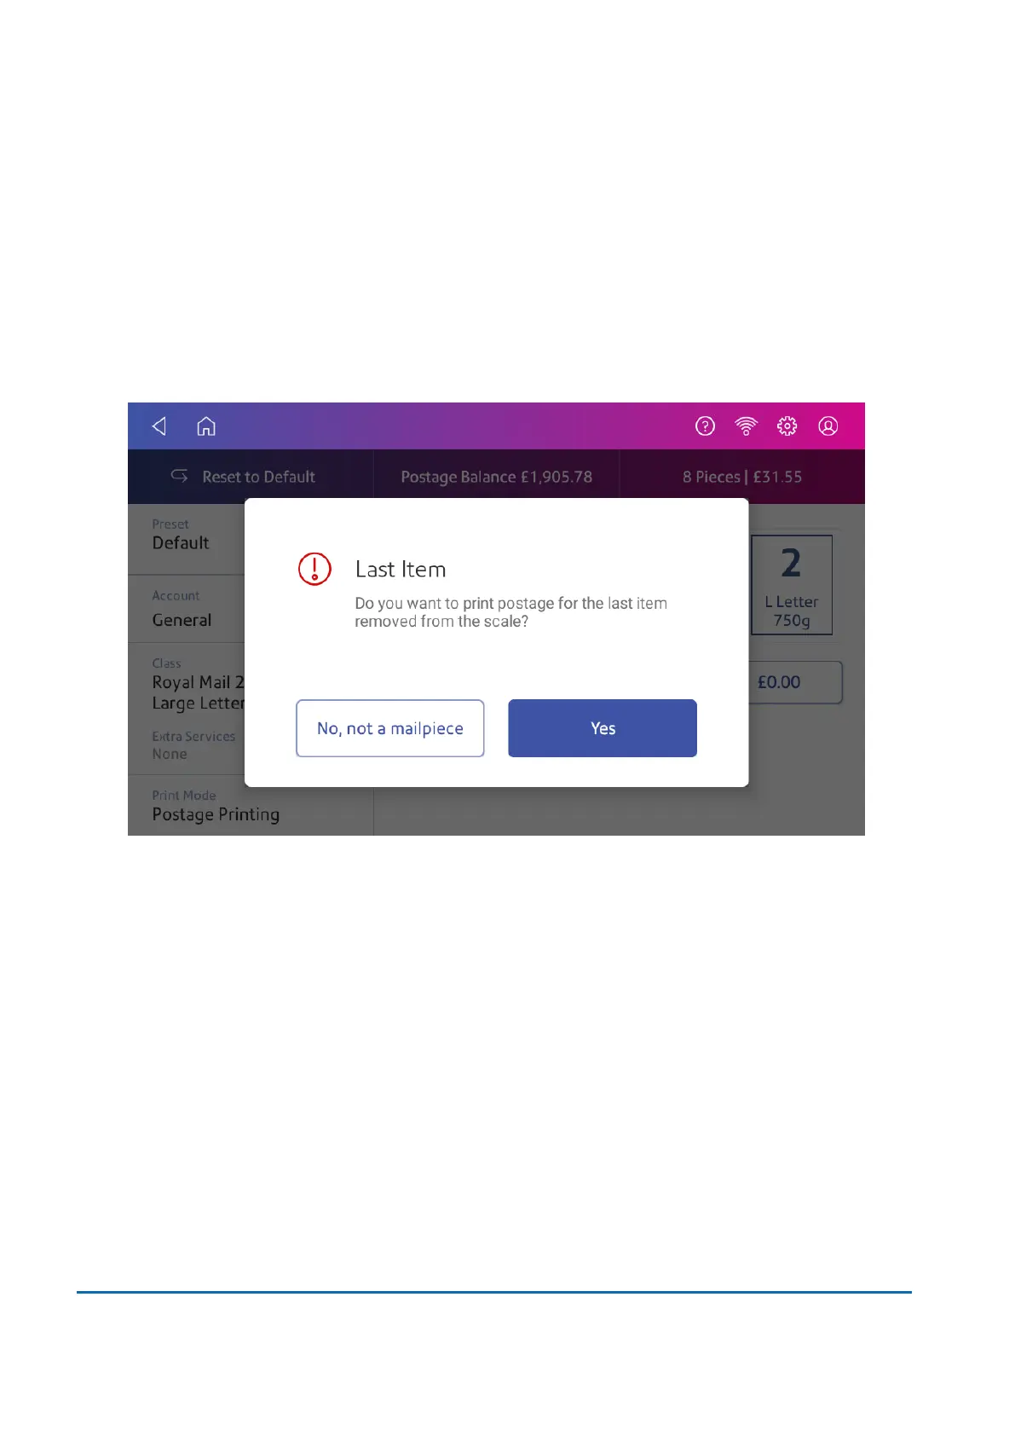
Task: Open the user profile icon
Action: tap(828, 426)
